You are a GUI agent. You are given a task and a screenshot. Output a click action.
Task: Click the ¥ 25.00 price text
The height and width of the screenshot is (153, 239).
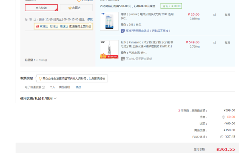tap(194, 14)
